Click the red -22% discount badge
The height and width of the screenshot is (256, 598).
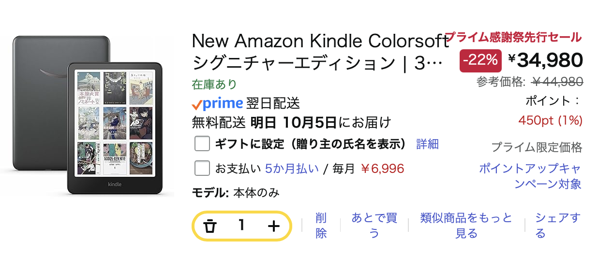(480, 60)
